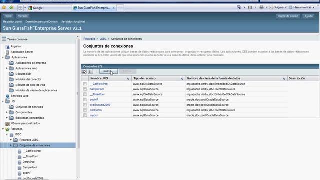Collapse the Aplicaciones tree node
This screenshot has width=320, height=180.
[3, 58]
